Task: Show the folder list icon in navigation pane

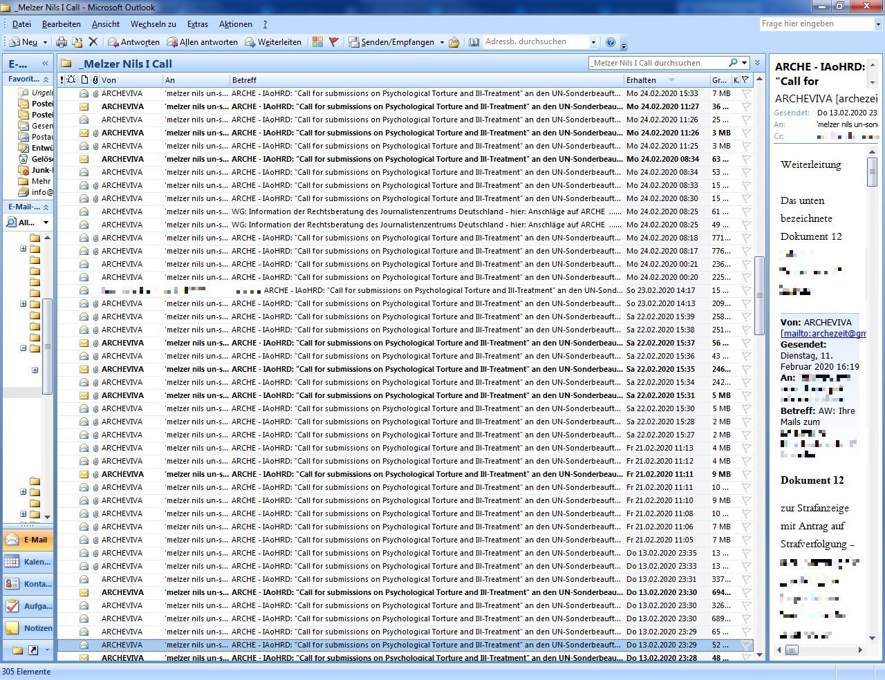Action: (17, 650)
